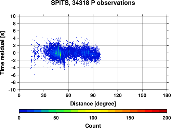Click the x-axis tick label 30
Viewport: 171px width, 128px height.
click(x=44, y=95)
